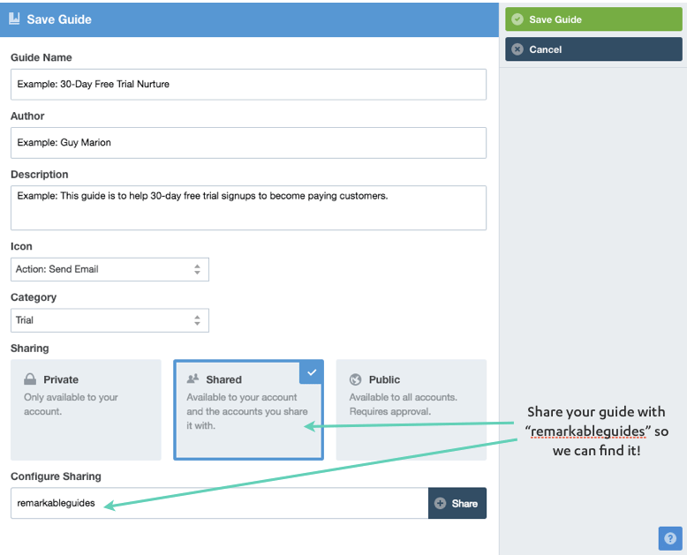Click the globe icon in Public card
This screenshot has width=687, height=555.
pyautogui.click(x=355, y=379)
